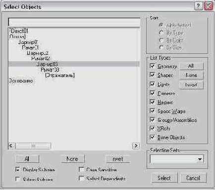Click the horizontal scrollbar thumb
The height and width of the screenshot is (190, 215).
[x=33, y=146]
